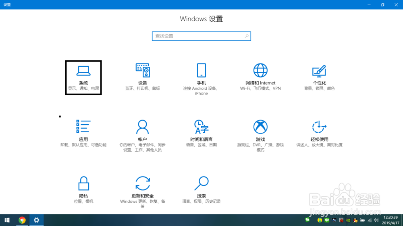Click the Settings gear taskbar icon
403x226 pixels.
point(37,220)
